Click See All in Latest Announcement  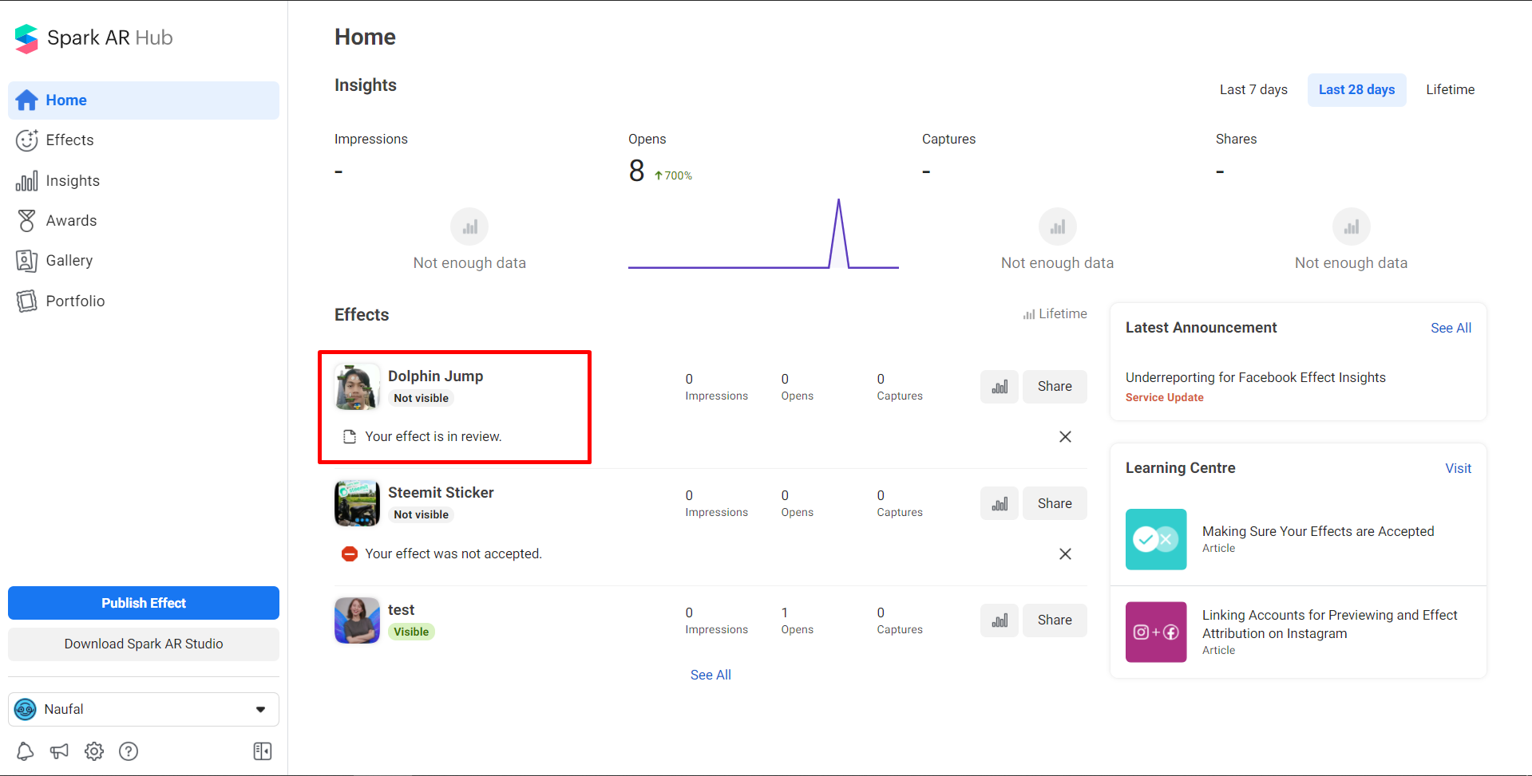(1451, 329)
